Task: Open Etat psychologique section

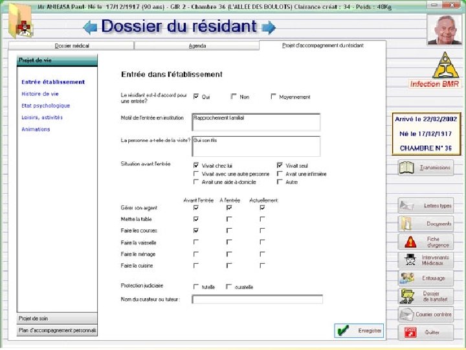Action: click(x=46, y=106)
